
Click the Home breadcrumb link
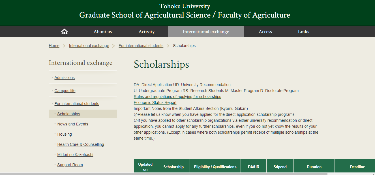tap(54, 46)
